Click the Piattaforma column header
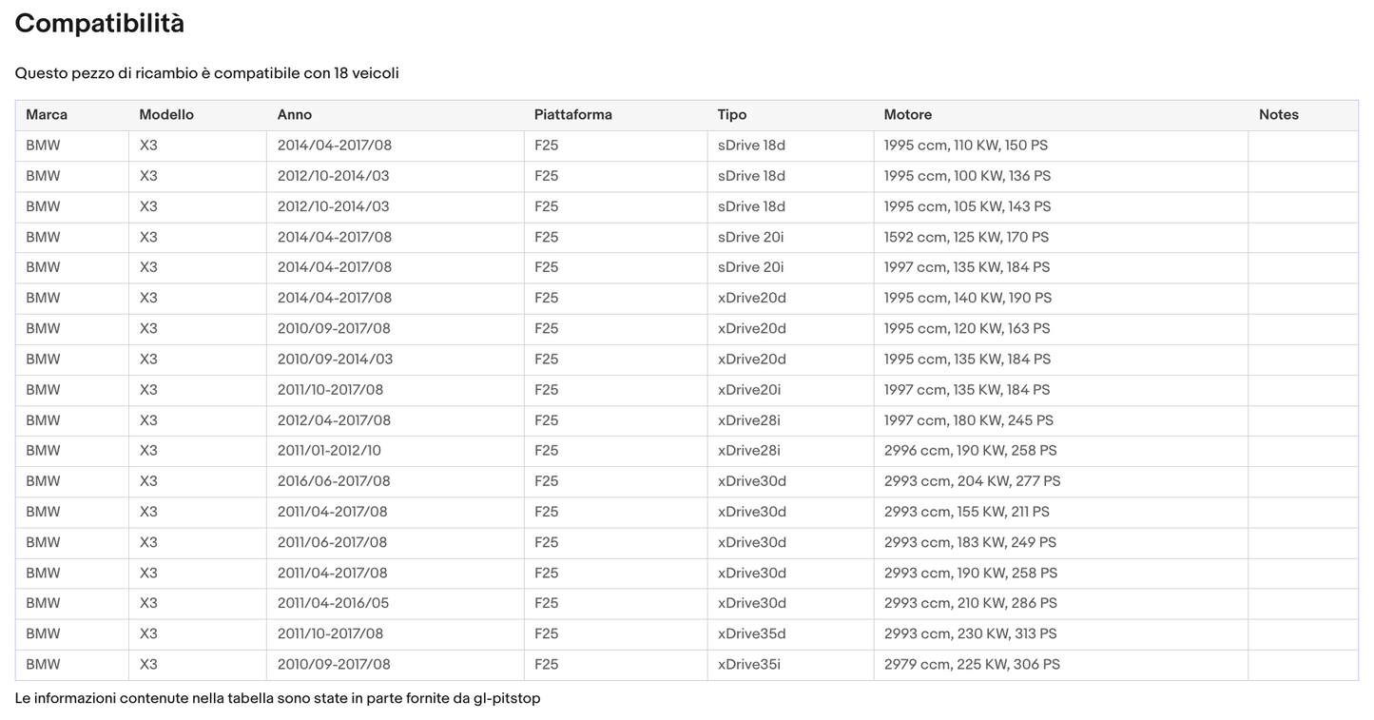This screenshot has width=1374, height=720. (x=573, y=115)
